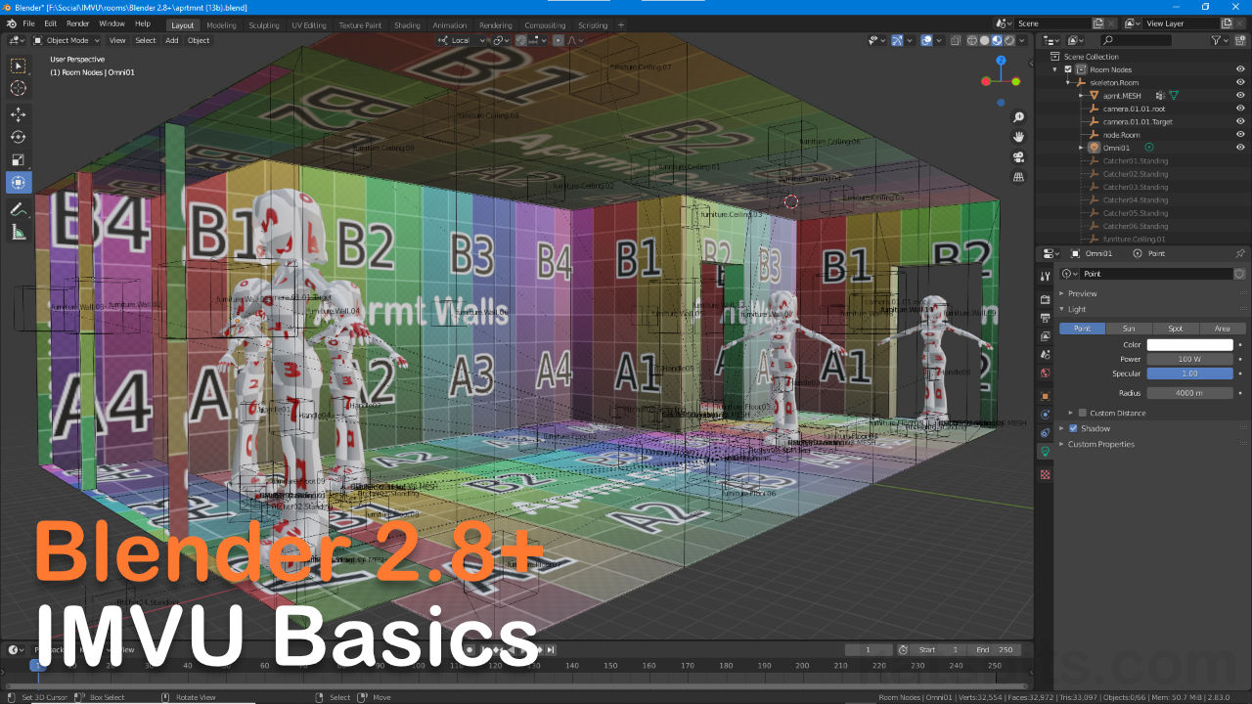Hide camera.01.01.root with its eye icon

pos(1240,109)
